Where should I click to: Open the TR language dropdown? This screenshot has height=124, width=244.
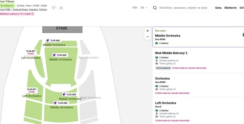coord(144,8)
